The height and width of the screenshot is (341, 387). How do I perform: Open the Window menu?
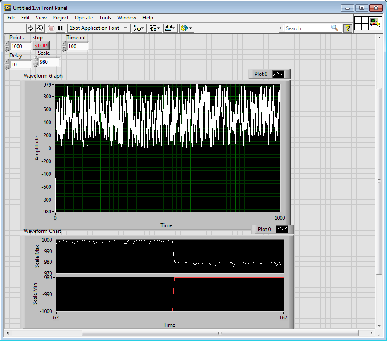tap(126, 18)
